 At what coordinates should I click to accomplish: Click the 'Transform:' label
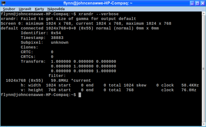pos(33,62)
